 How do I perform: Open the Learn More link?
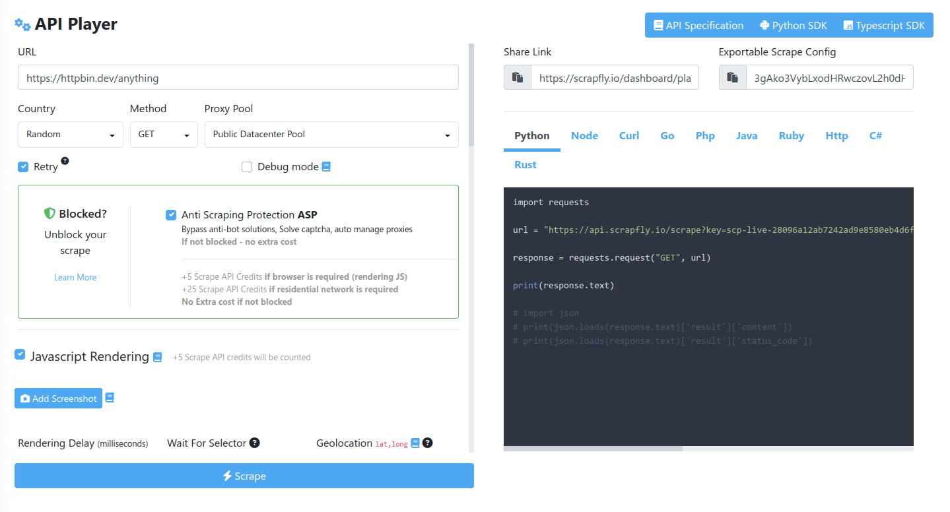[75, 277]
